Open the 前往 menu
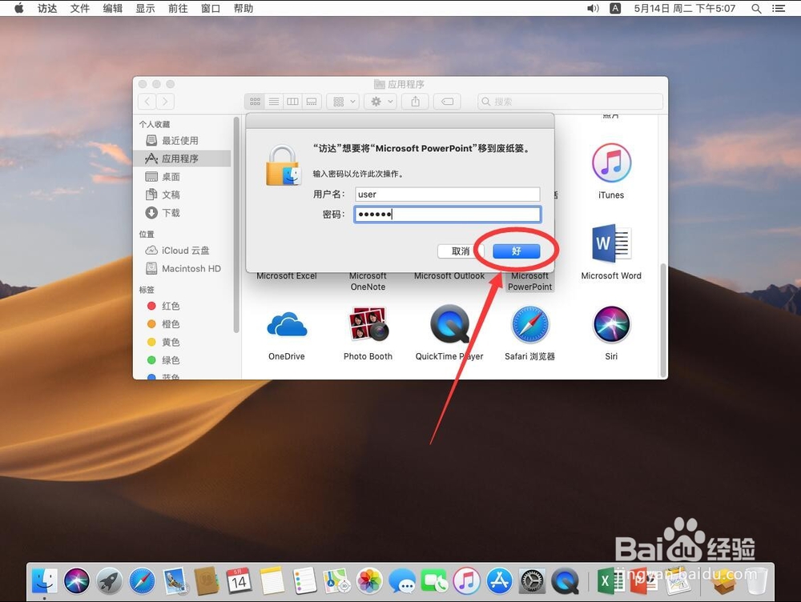 (x=178, y=8)
